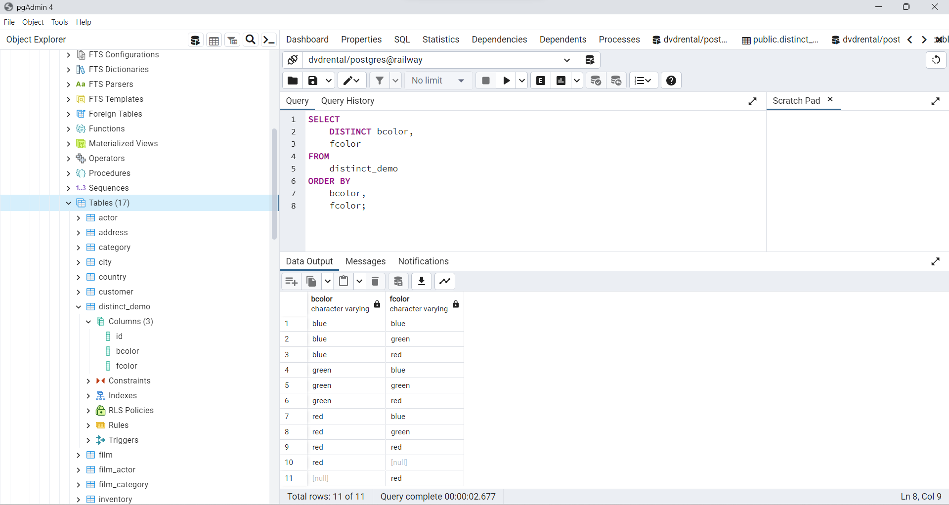Close the Scratch Pad tab

point(830,100)
